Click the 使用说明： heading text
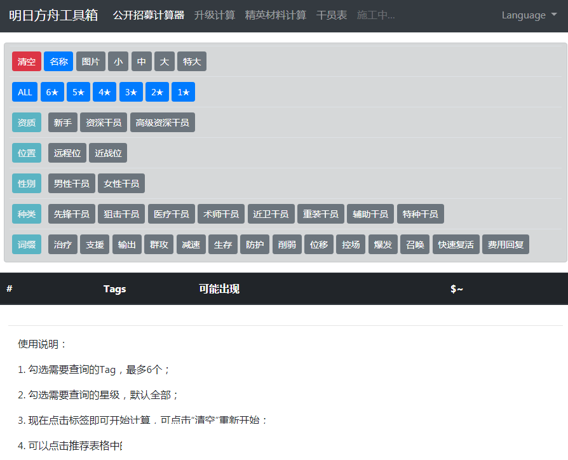 point(42,344)
